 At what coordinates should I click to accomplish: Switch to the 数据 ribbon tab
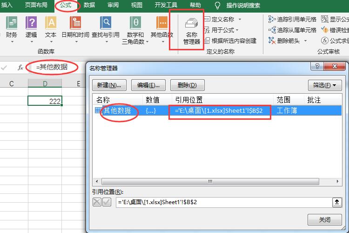coord(89,6)
